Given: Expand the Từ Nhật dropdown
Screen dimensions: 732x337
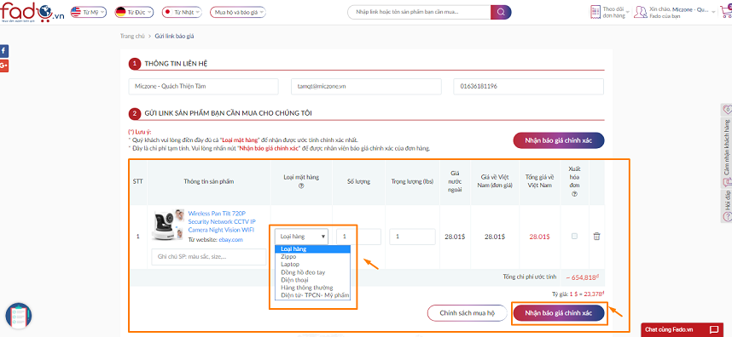Looking at the screenshot, I should click(182, 12).
